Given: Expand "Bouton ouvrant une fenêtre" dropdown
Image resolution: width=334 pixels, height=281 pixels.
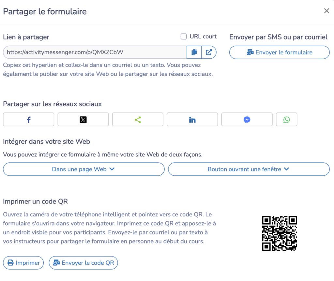Looking at the screenshot, I should click(249, 169).
